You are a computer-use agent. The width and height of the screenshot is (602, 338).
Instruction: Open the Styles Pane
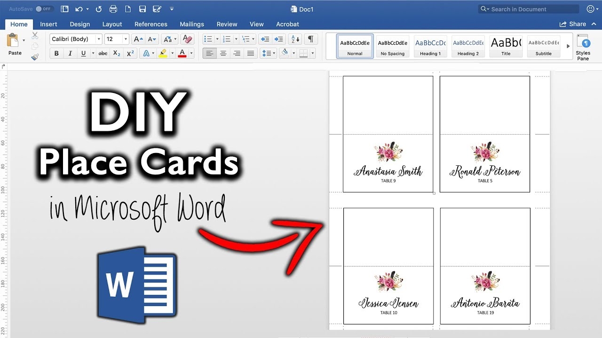583,46
